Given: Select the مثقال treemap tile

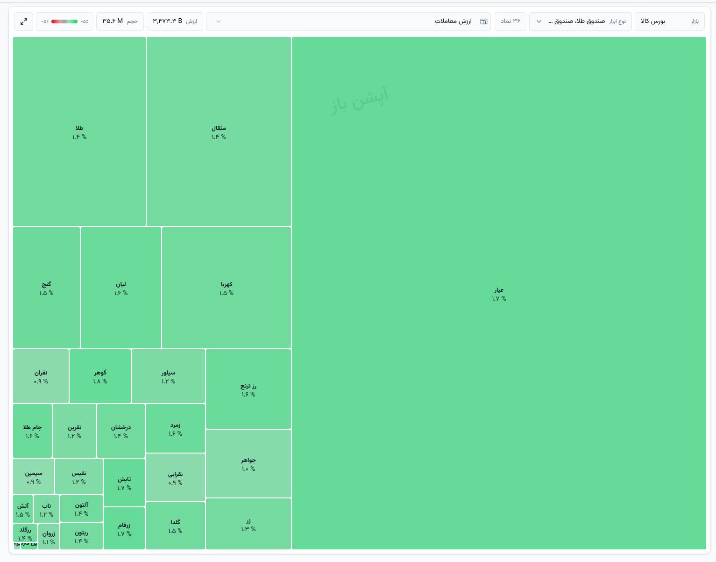Looking at the screenshot, I should [x=219, y=132].
